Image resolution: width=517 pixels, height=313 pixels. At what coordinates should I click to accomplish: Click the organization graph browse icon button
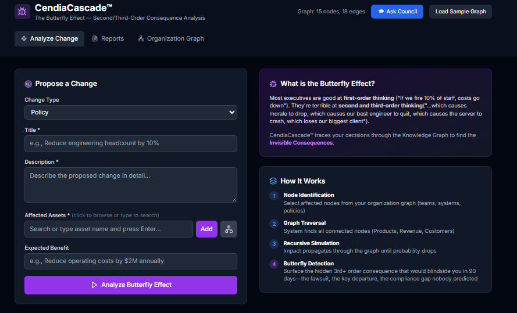(x=229, y=229)
